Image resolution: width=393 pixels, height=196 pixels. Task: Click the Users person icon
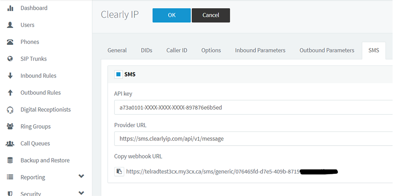pos(10,25)
